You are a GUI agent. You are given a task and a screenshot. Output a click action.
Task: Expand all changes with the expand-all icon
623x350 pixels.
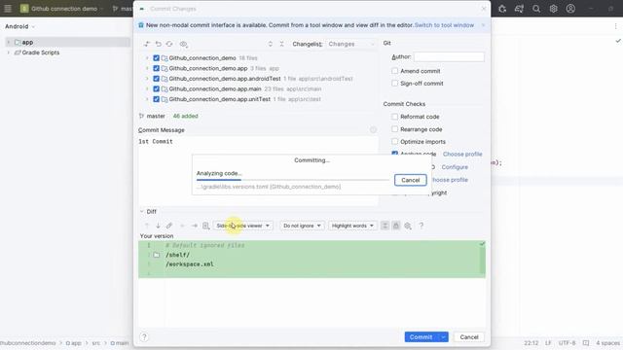[x=271, y=44]
